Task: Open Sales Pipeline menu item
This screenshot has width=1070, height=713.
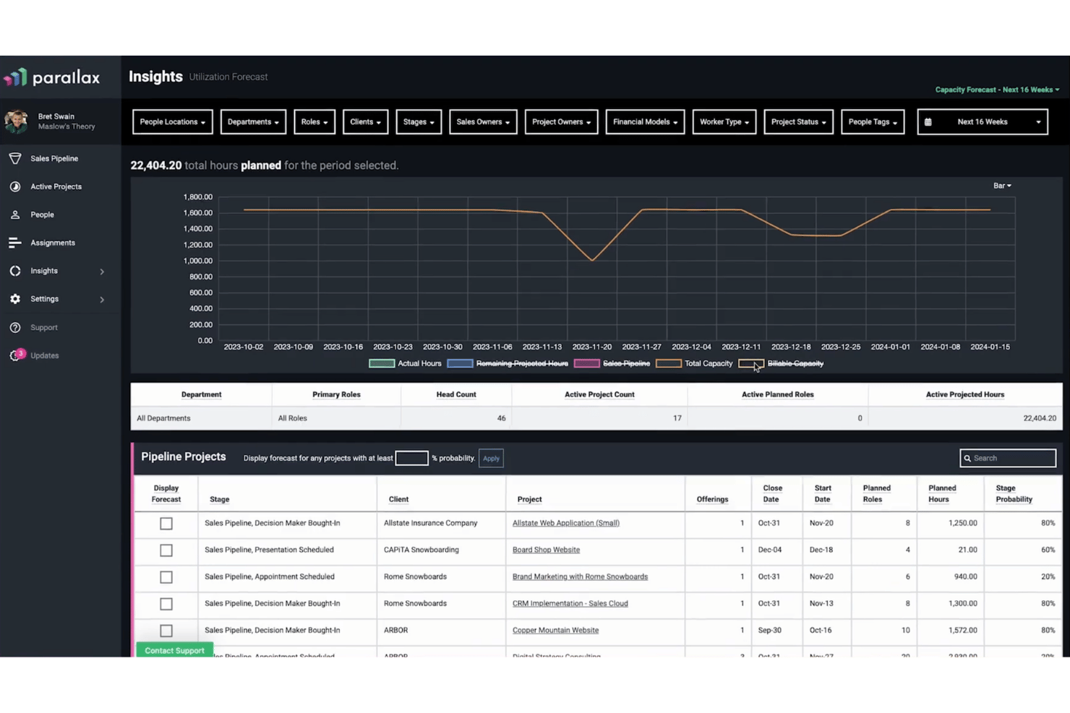Action: [54, 158]
